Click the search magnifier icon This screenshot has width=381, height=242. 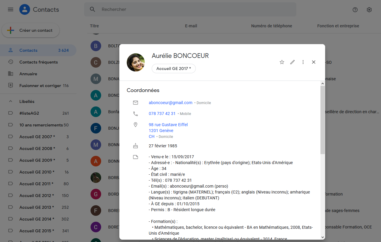[x=93, y=9]
